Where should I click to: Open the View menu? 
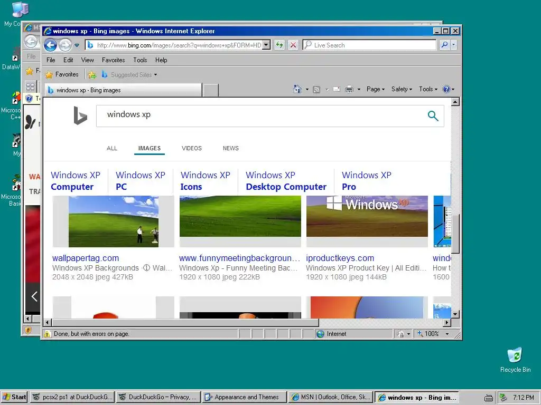click(x=87, y=60)
